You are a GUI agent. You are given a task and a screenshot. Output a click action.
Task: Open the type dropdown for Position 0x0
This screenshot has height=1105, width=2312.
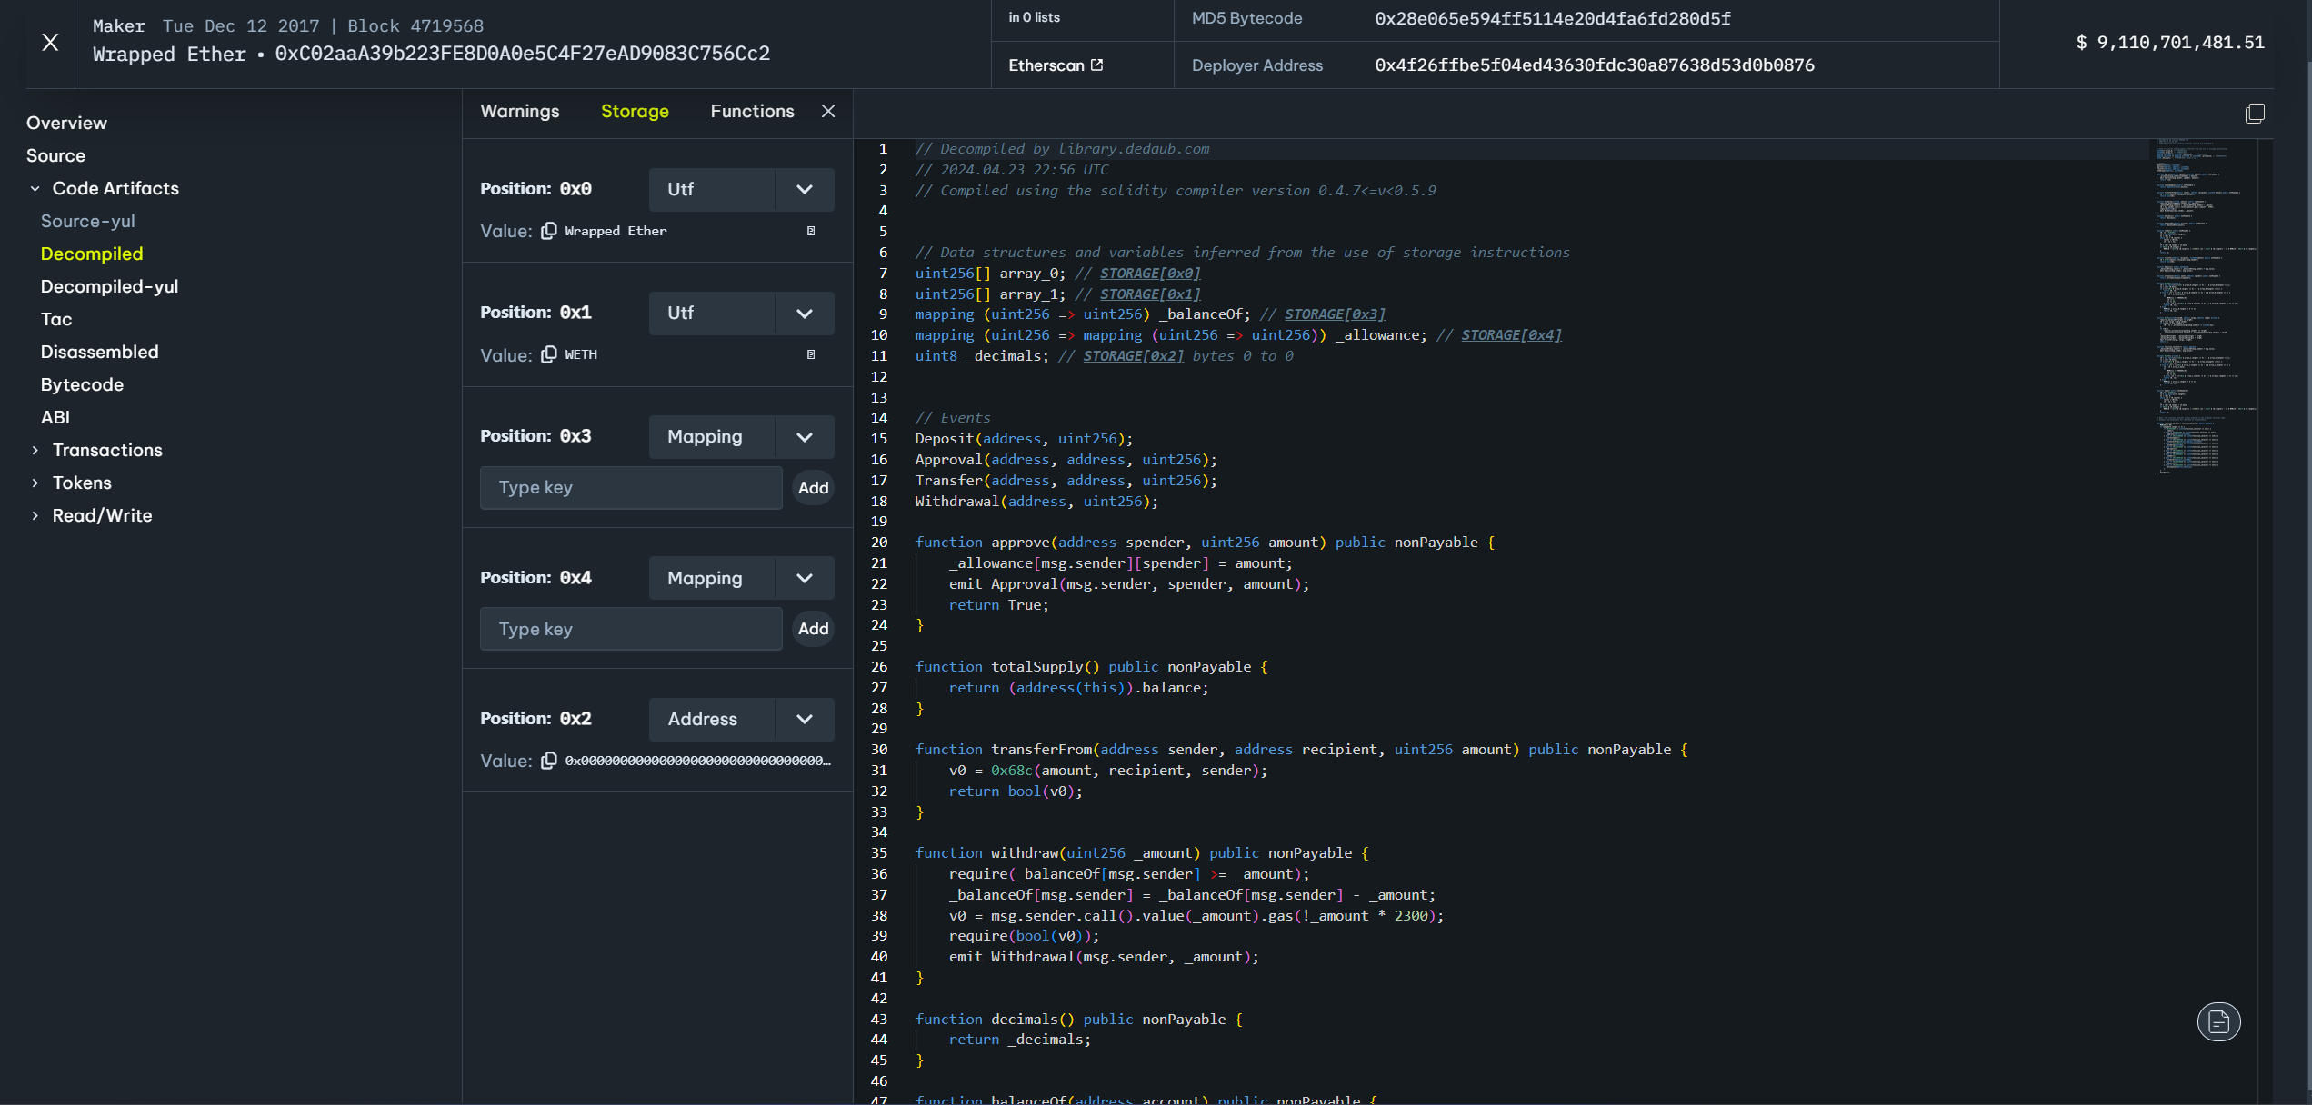tap(804, 189)
